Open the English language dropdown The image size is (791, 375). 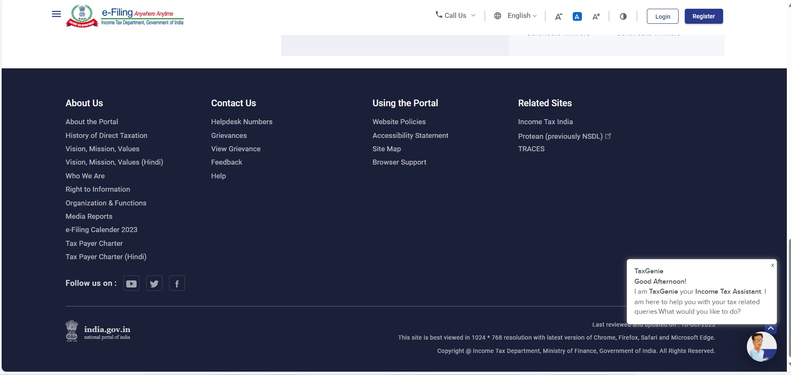click(522, 15)
